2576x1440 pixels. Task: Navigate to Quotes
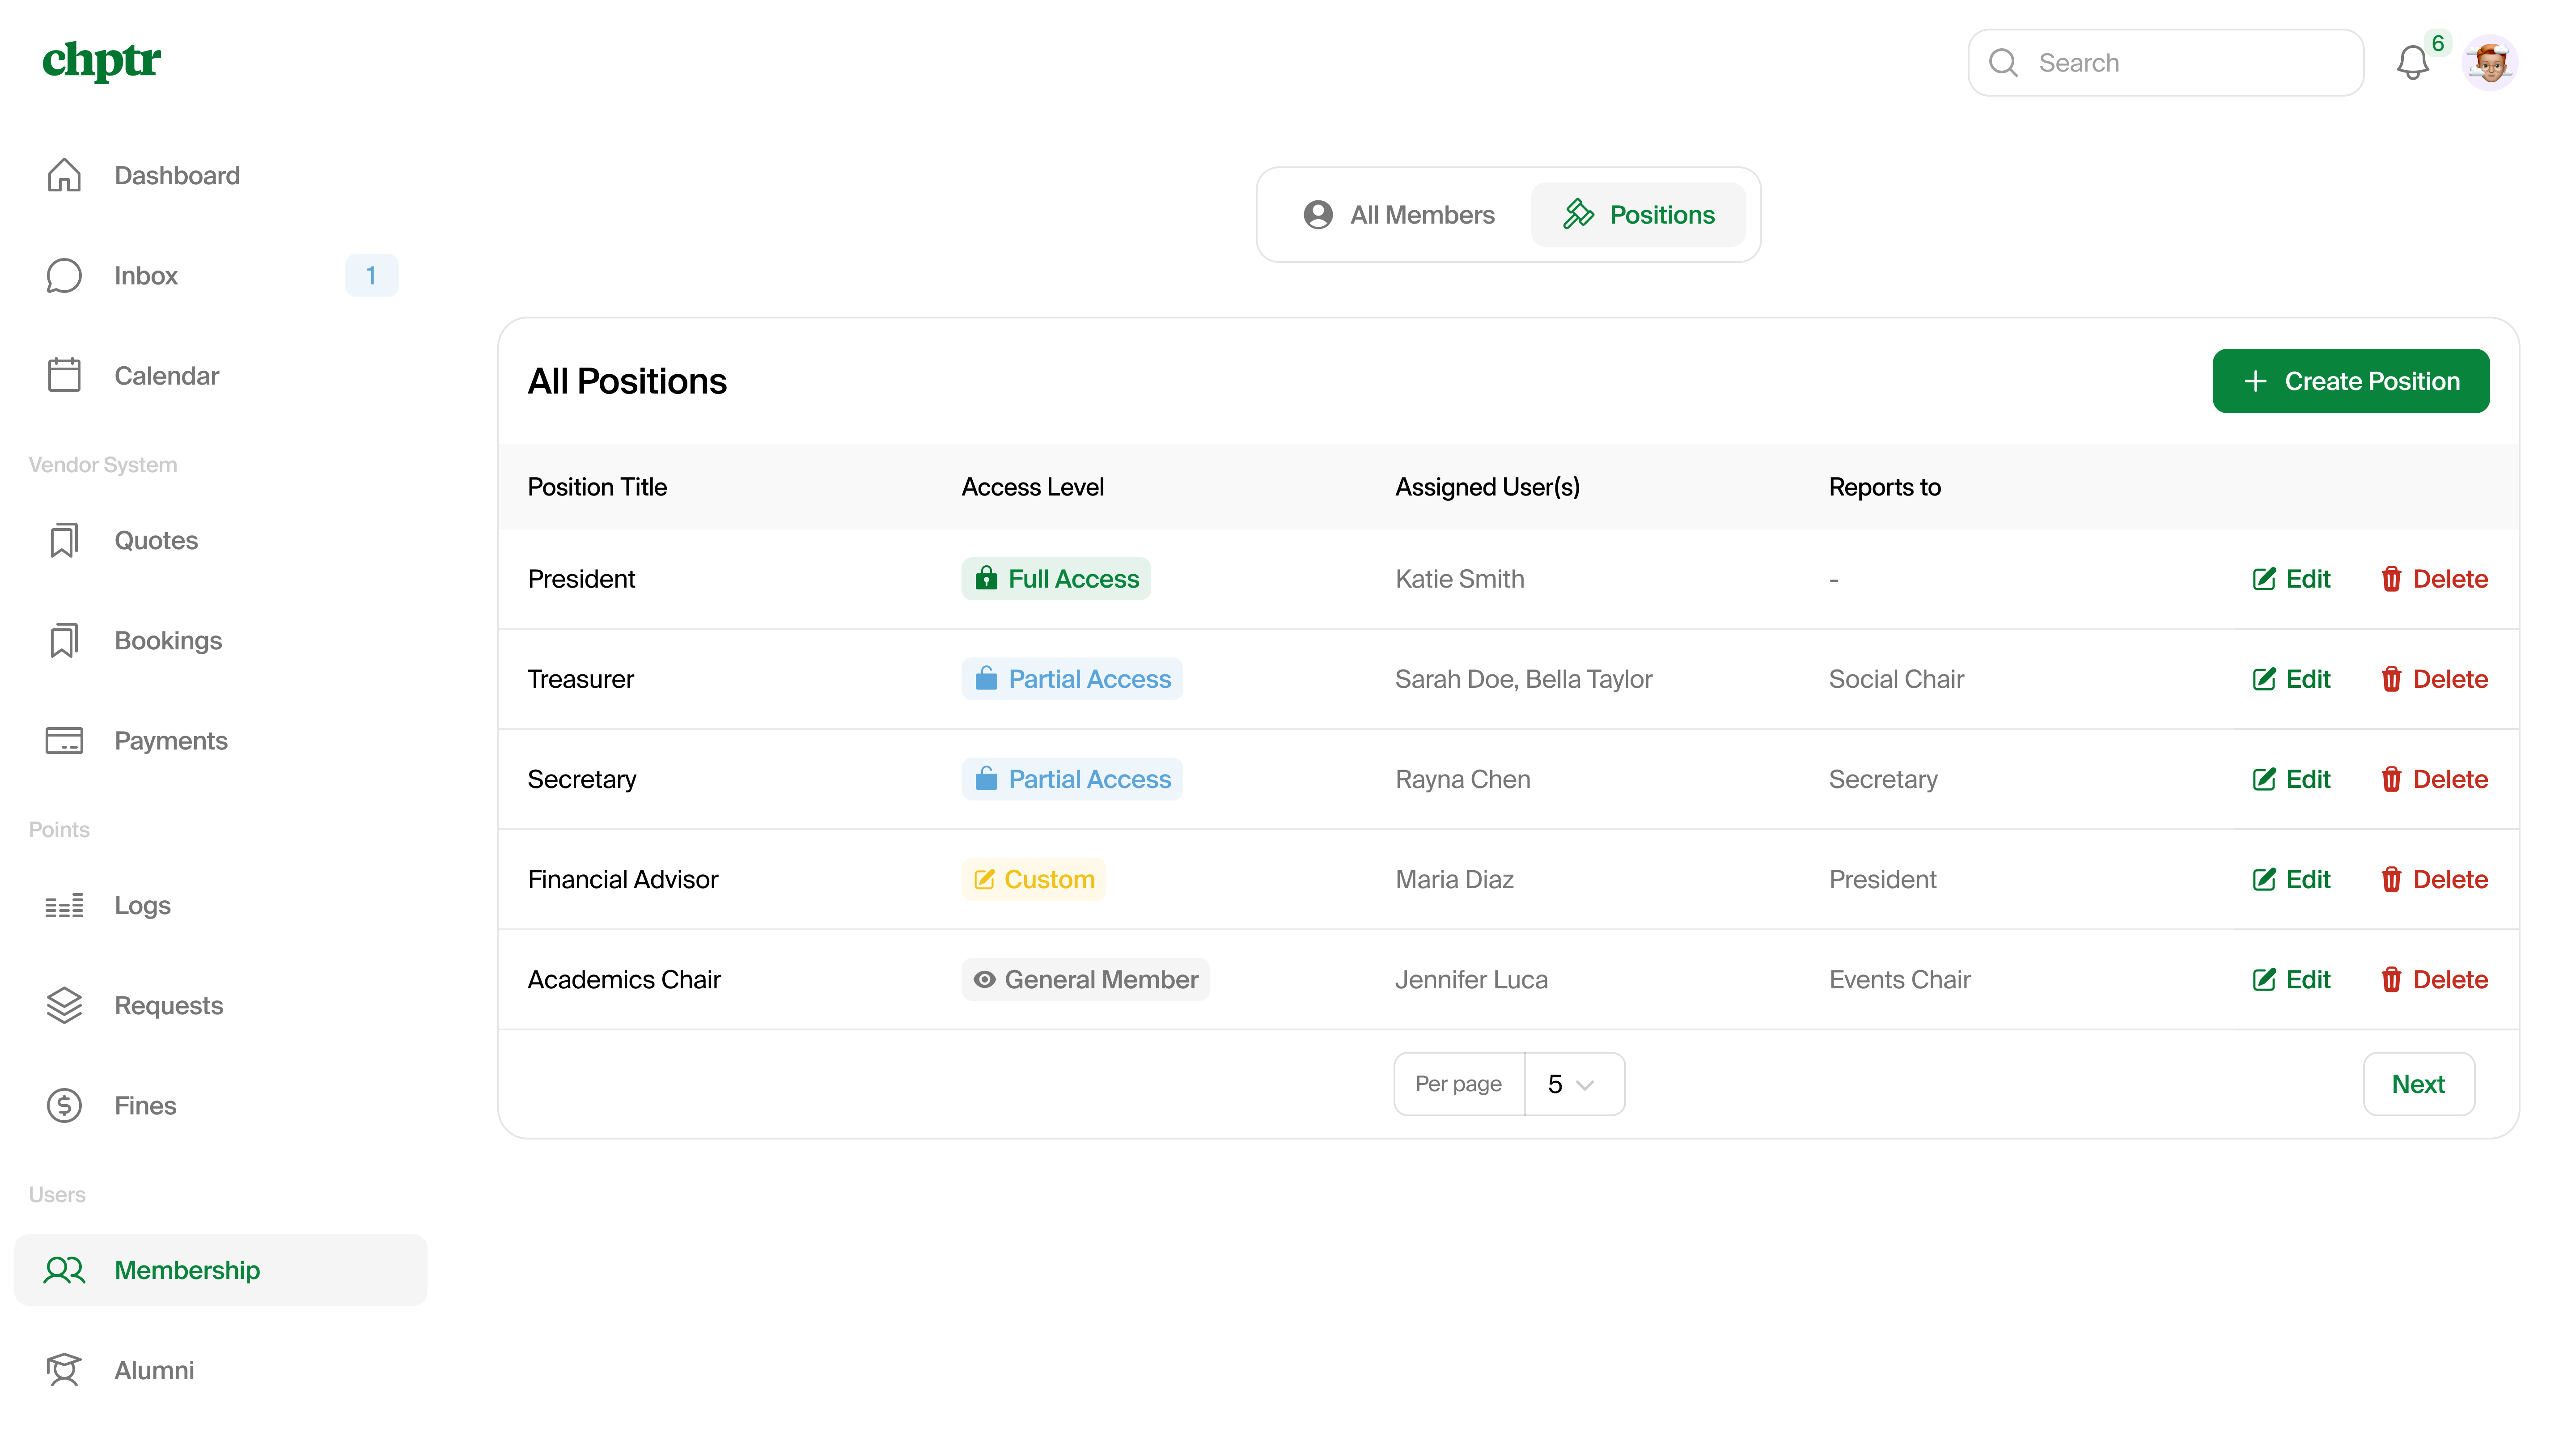220,540
